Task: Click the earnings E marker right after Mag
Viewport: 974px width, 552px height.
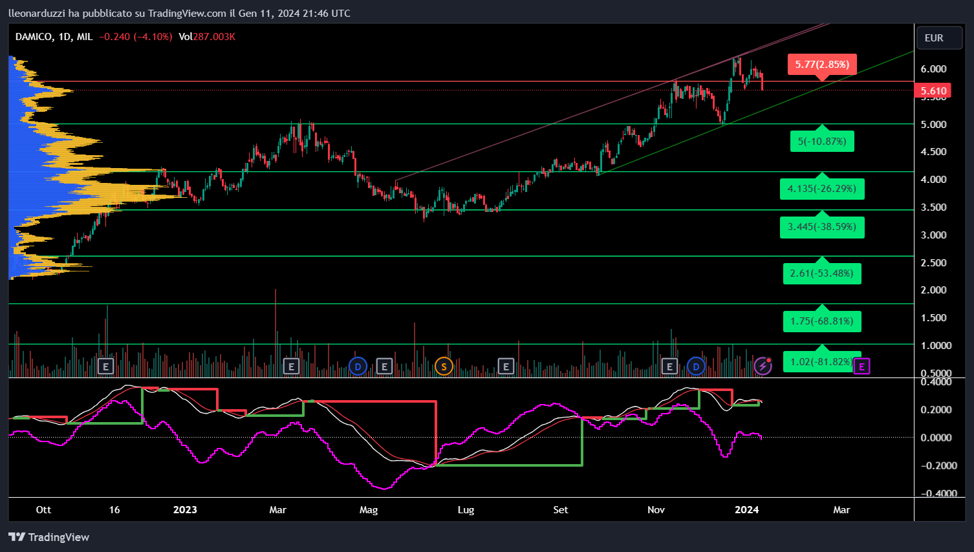Action: tap(384, 367)
